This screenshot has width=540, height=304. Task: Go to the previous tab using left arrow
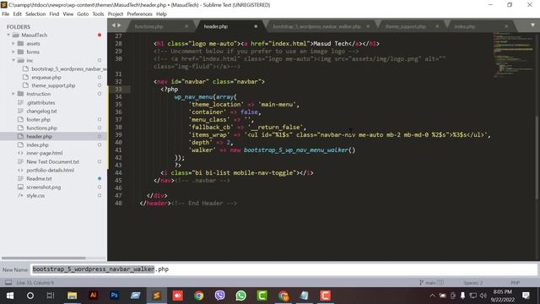pyautogui.click(x=114, y=25)
